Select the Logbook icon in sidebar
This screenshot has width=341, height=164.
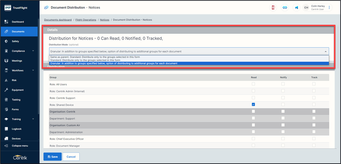[6, 129]
